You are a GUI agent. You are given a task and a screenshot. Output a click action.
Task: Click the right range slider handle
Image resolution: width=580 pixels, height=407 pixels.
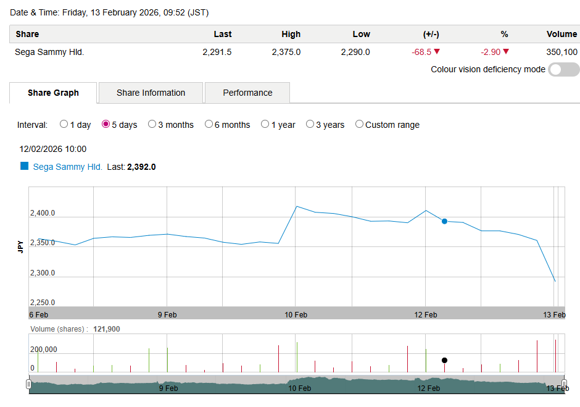tap(564, 384)
